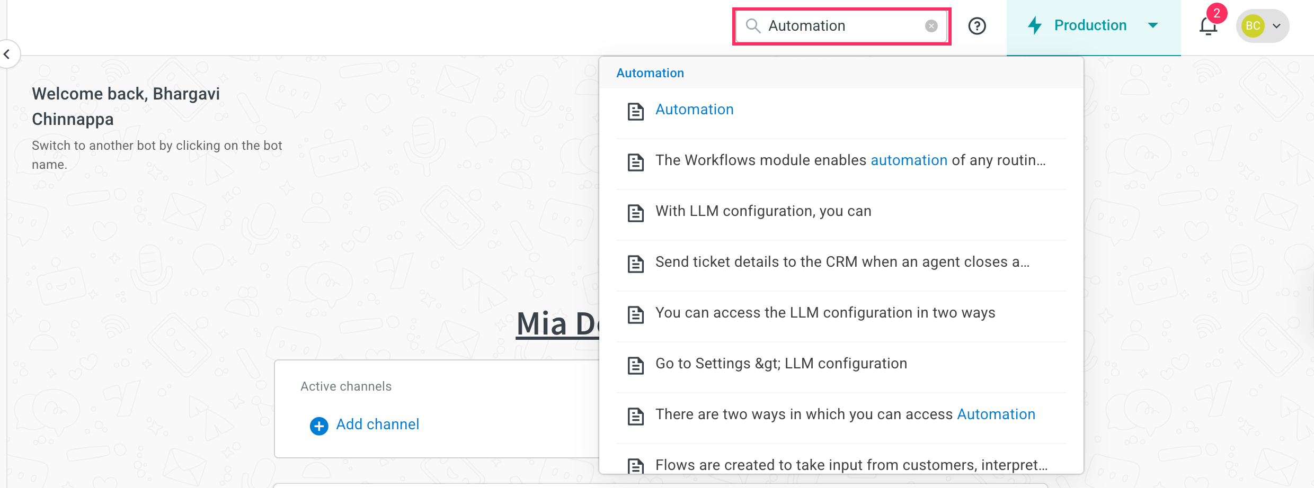Click the search magnifier icon

pos(752,26)
